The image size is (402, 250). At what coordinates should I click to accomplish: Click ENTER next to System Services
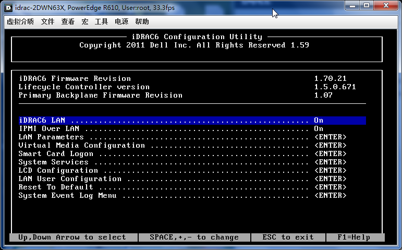click(331, 162)
